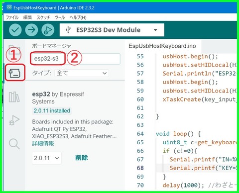This screenshot has width=239, height=193.
Task: Click the Serial.println("ESP32 code line
Action: coord(199,74)
